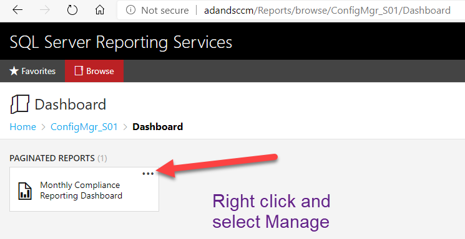
Task: Click the star icon beside Favorites
Action: [14, 71]
